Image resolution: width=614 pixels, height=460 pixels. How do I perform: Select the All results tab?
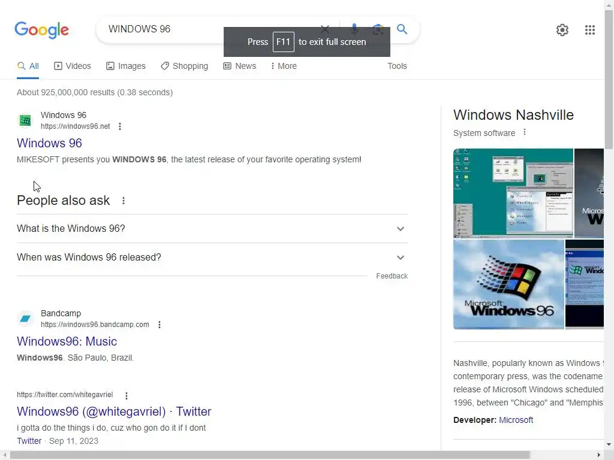(x=28, y=66)
